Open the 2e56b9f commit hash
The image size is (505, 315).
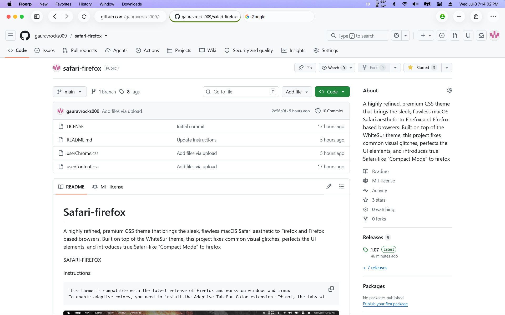click(279, 111)
